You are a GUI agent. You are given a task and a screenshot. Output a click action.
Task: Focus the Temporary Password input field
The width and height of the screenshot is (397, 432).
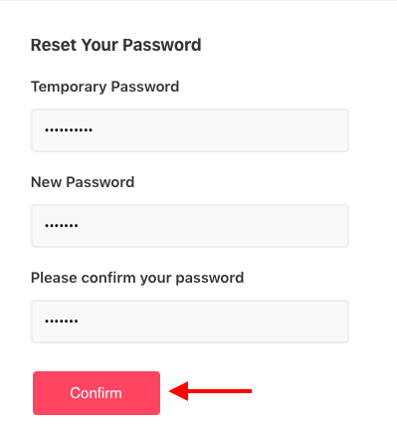click(190, 130)
